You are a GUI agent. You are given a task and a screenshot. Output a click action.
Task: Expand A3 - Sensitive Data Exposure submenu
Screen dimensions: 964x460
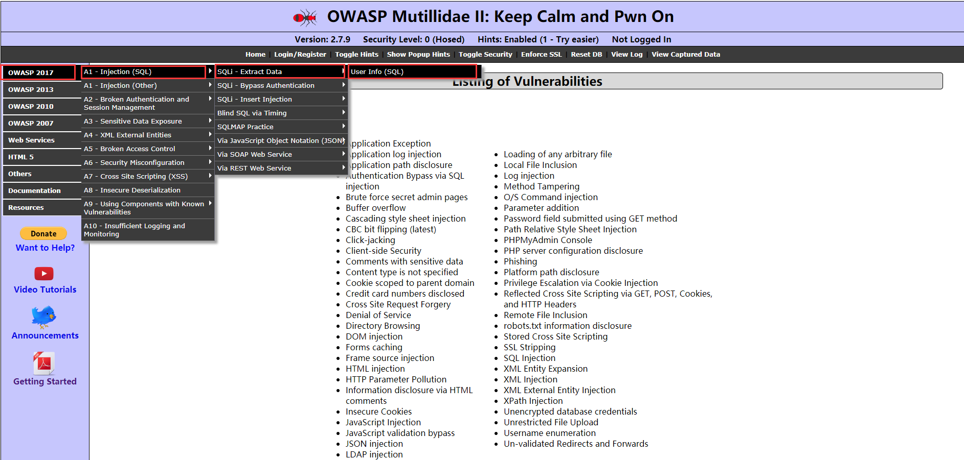click(x=148, y=121)
